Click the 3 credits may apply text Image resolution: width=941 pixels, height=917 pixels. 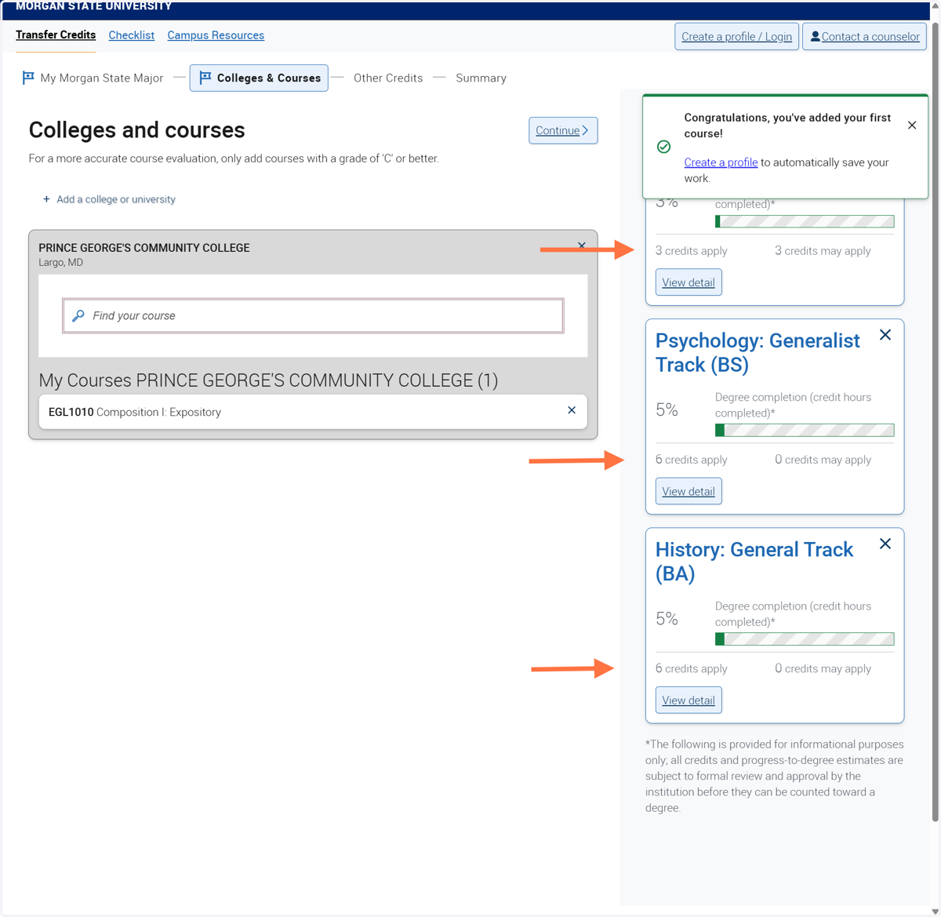(x=823, y=251)
